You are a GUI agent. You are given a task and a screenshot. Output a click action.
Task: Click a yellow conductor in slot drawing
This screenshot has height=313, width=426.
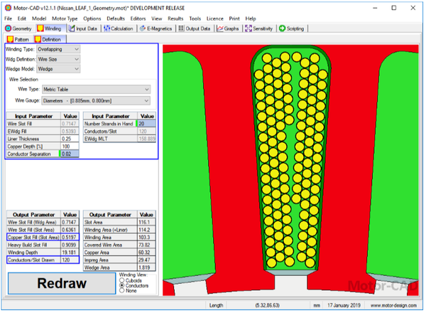tap(267, 58)
